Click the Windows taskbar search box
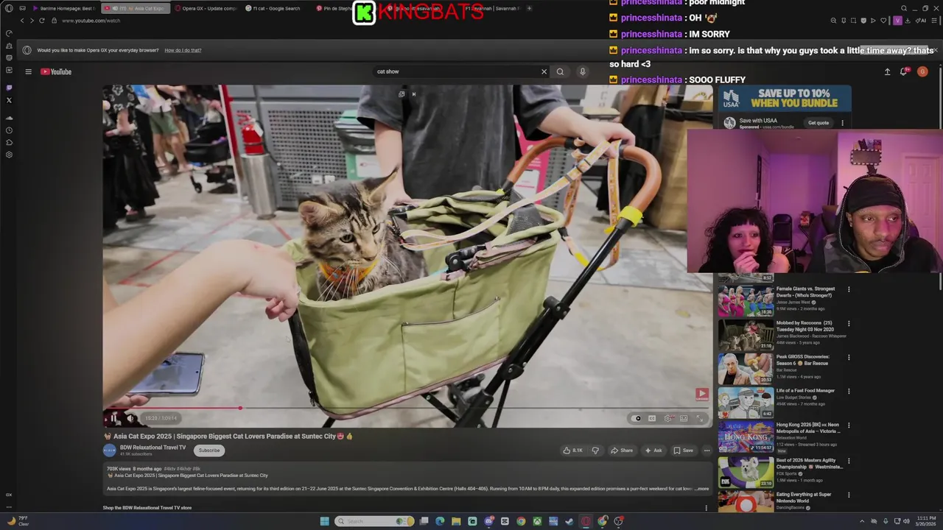943x530 pixels. pyautogui.click(x=374, y=521)
